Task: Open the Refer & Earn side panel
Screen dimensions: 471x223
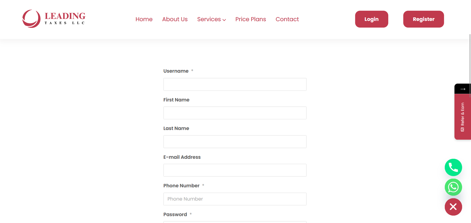Action: (462, 117)
